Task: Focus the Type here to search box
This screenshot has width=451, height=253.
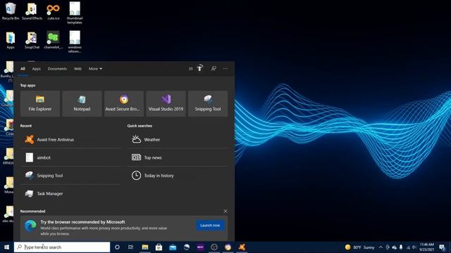Action: (62, 247)
